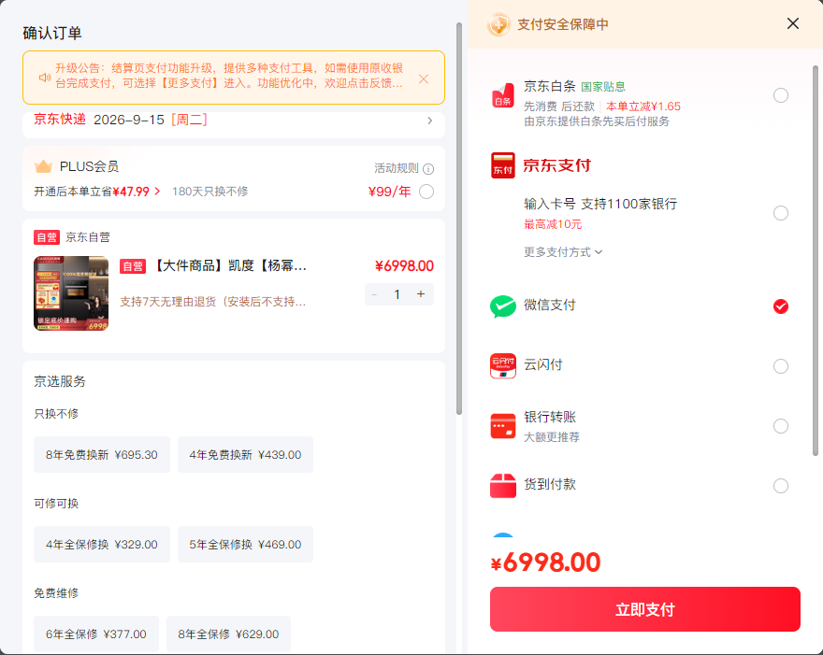Viewport: 823px width, 655px height.
Task: Click the 活动规则 info icon
Action: [428, 169]
